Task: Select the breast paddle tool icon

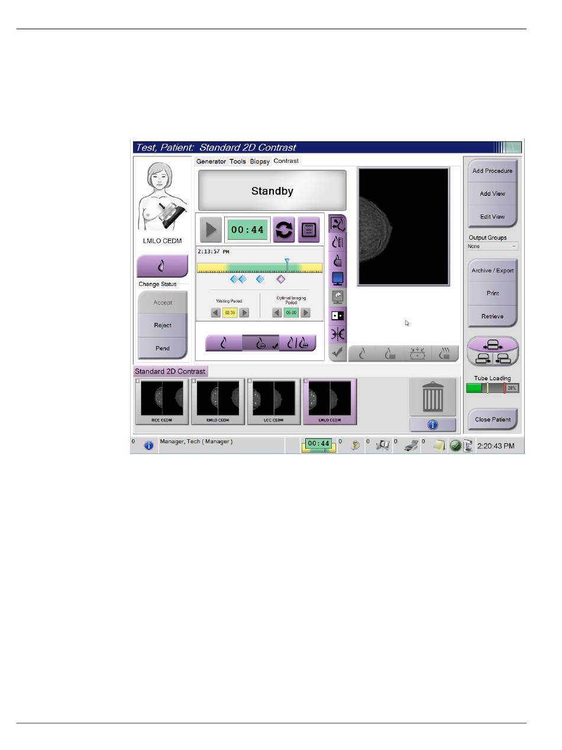Action: 338,260
